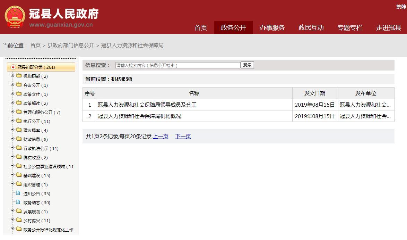Image resolution: width=407 pixels, height=240 pixels.
Task: Click the folder icon for 行政执法公示
Action: tap(19, 148)
